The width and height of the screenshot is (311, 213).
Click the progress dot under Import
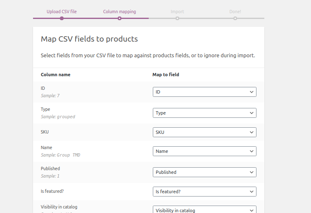click(x=177, y=18)
